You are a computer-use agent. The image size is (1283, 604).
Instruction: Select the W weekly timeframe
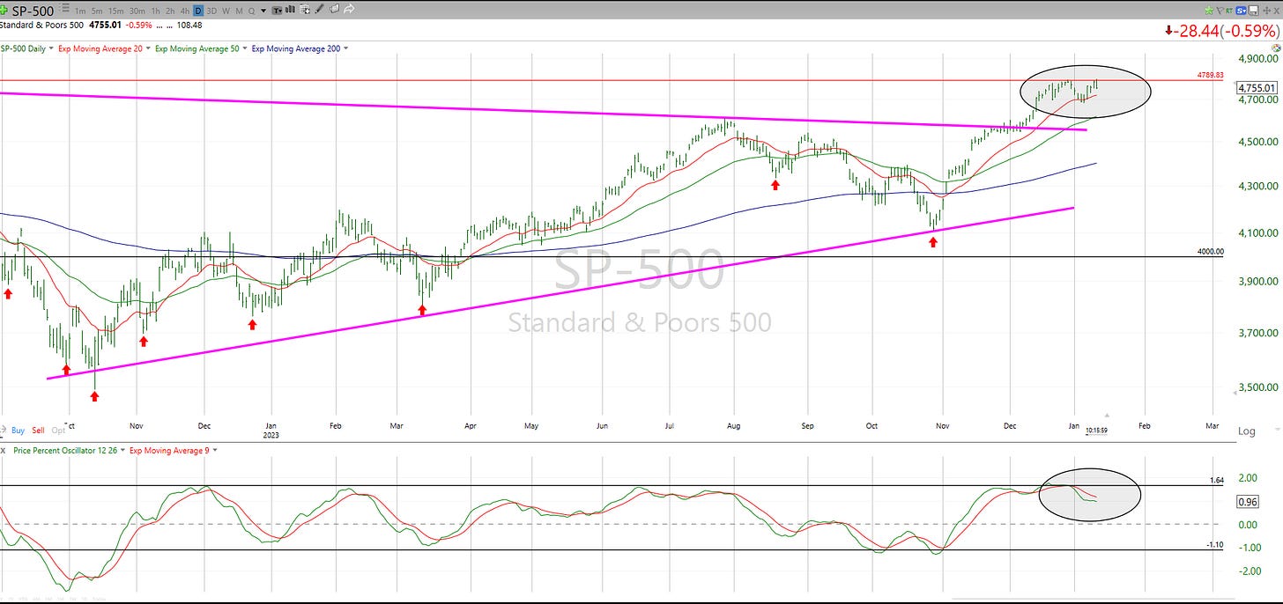click(226, 11)
